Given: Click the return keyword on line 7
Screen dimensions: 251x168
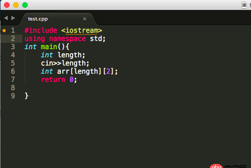Looking at the screenshot, I should pos(53,80).
